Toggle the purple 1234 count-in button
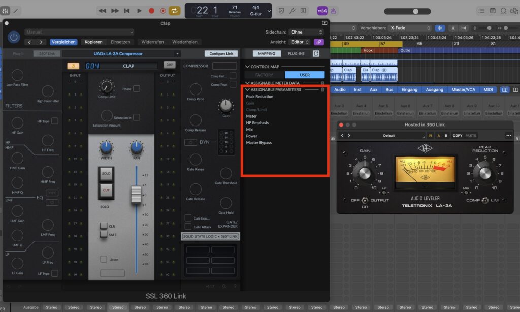The height and width of the screenshot is (312, 520). (x=322, y=11)
